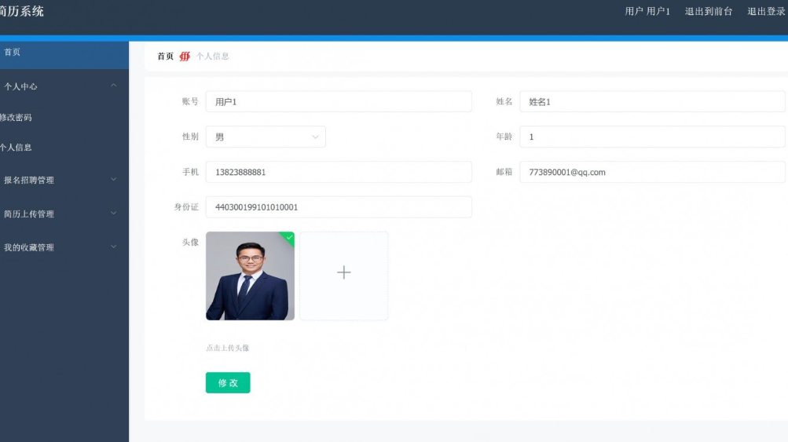Click the 首页 breadcrumb link

coord(165,57)
